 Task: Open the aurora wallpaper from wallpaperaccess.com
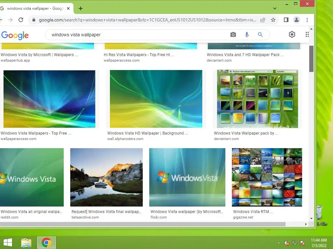pos(49,99)
